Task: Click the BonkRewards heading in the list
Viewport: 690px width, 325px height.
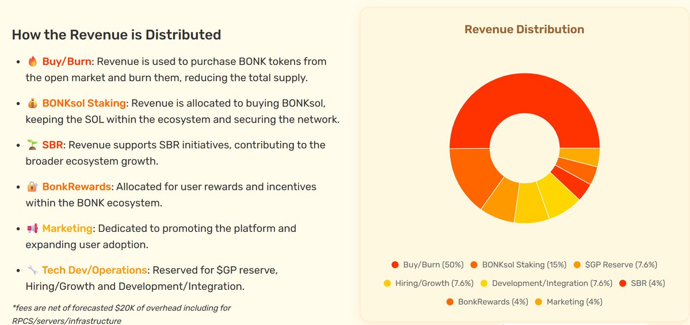Action: click(x=77, y=187)
